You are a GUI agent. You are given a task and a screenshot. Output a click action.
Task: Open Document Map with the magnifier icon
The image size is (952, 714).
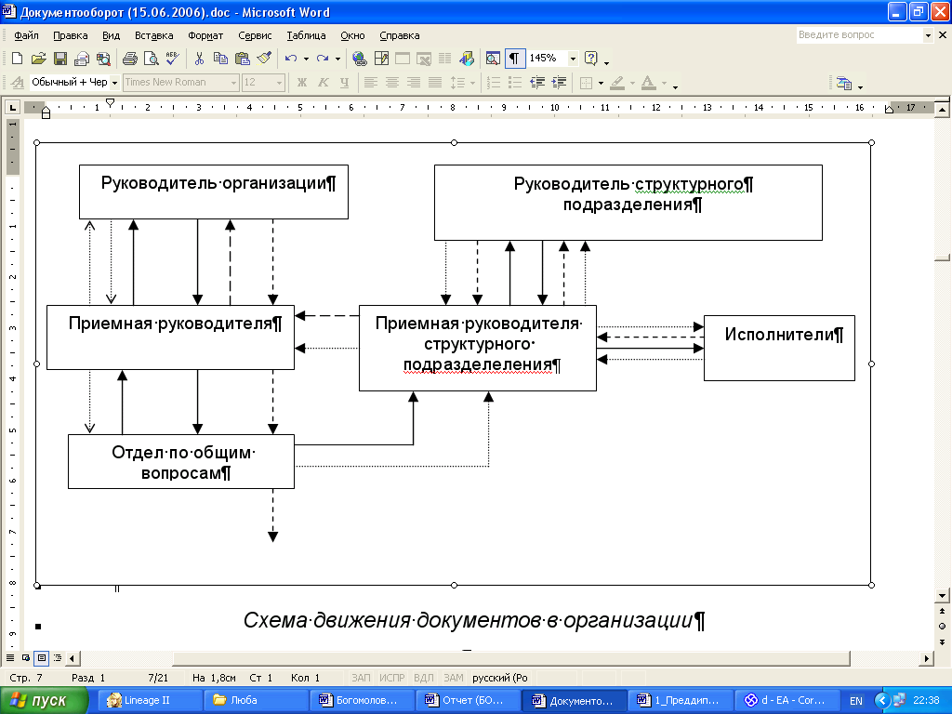coord(493,59)
